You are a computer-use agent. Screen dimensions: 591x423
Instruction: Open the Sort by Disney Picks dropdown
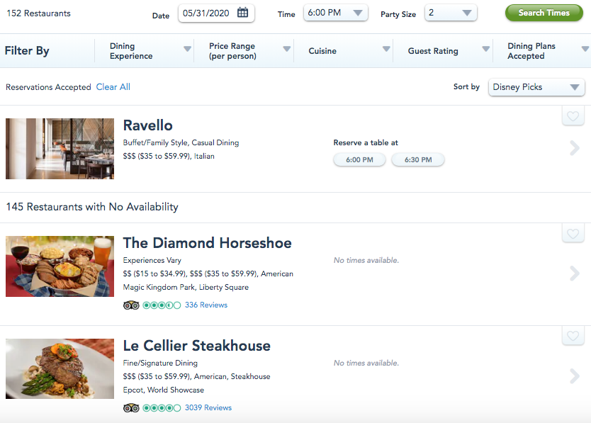coord(536,87)
